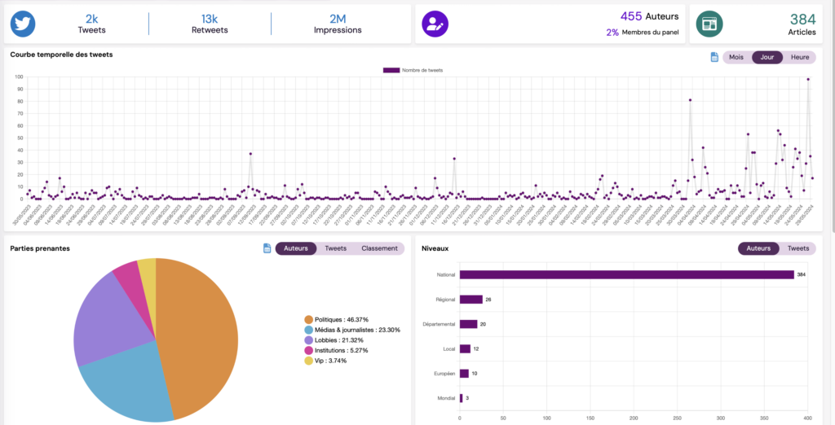Open Classement tab in Parties prenantes

click(x=379, y=248)
